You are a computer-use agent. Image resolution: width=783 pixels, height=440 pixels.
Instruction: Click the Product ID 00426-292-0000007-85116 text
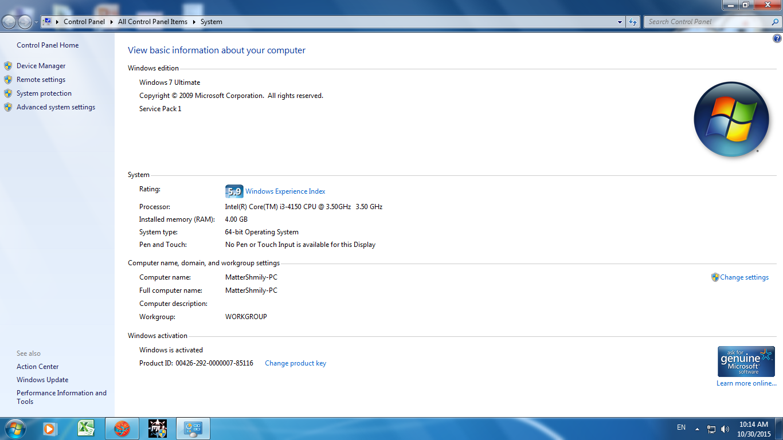196,363
